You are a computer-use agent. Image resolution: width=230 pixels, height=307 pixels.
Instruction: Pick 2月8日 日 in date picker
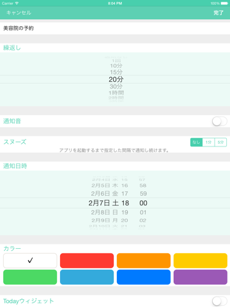tap(105, 212)
